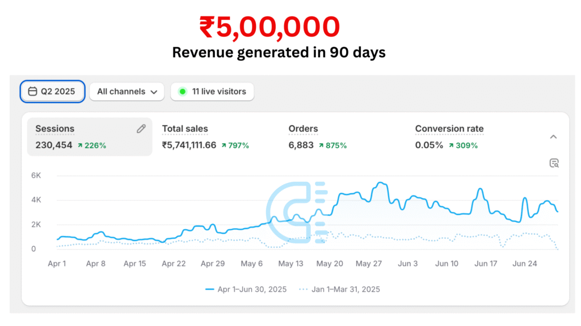Select the Conversion rate metric tab
Image resolution: width=581 pixels, height=326 pixels.
(x=449, y=137)
